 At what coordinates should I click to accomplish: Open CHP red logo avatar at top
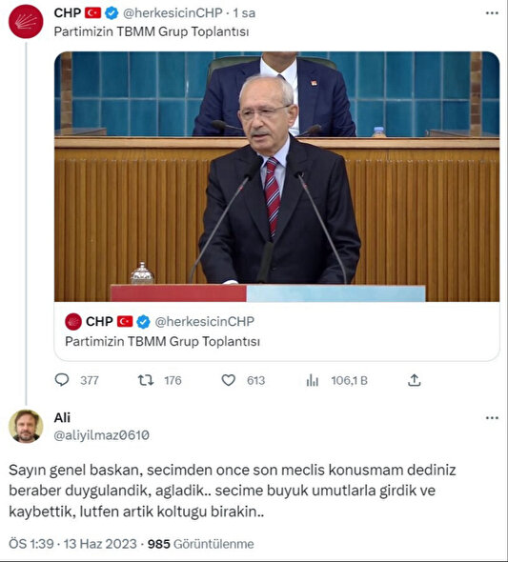pyautogui.click(x=26, y=22)
